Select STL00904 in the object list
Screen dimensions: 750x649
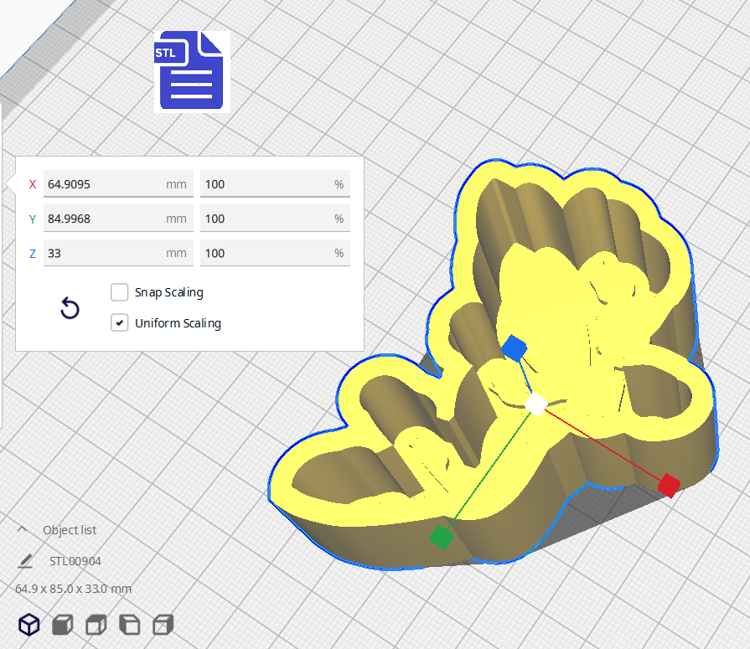point(75,561)
